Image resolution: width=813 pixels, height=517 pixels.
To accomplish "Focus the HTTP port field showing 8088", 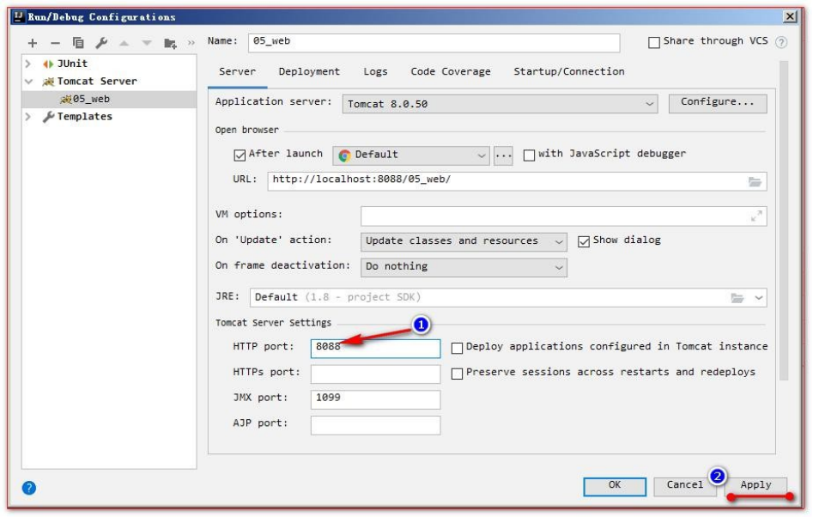I will [x=375, y=348].
